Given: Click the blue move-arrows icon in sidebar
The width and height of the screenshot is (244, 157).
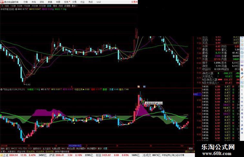Looking at the screenshot, I should (x=242, y=73).
